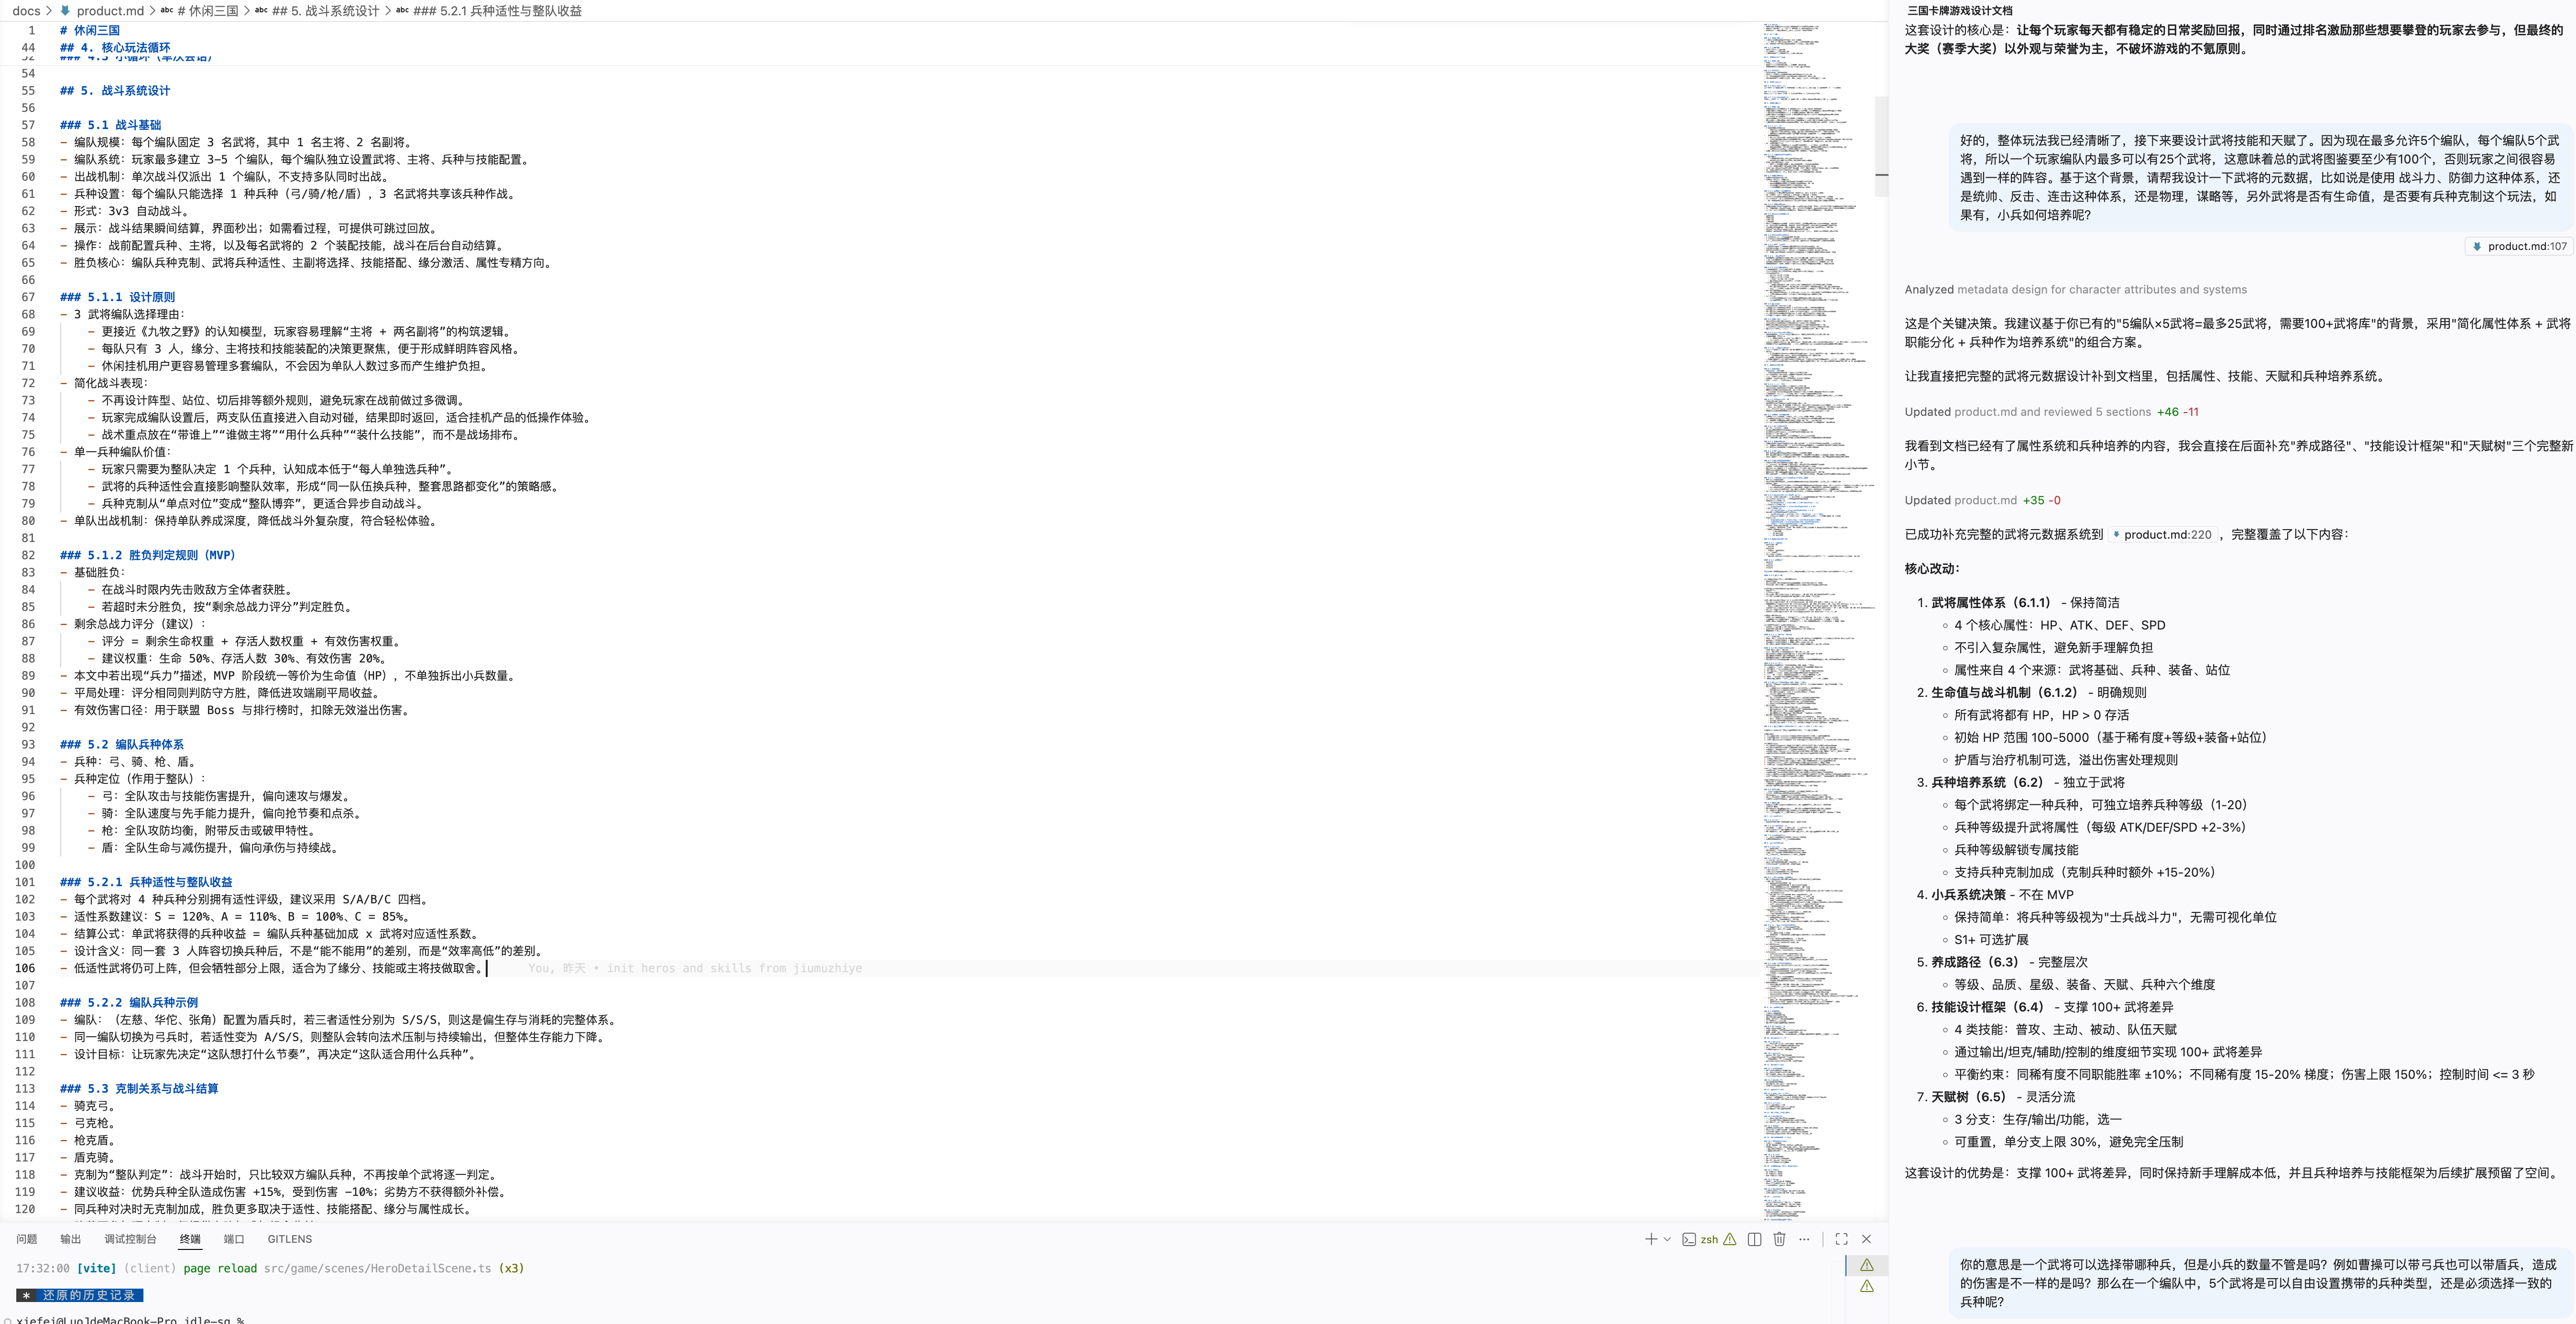Maximize the bottom panel size
The image size is (2576, 1324).
[x=1841, y=1239]
